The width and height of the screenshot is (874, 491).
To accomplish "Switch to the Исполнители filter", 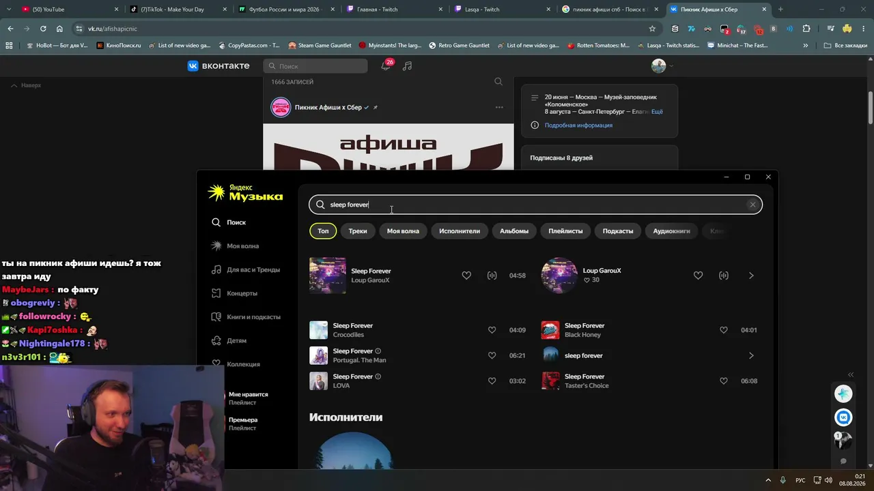I will point(460,231).
